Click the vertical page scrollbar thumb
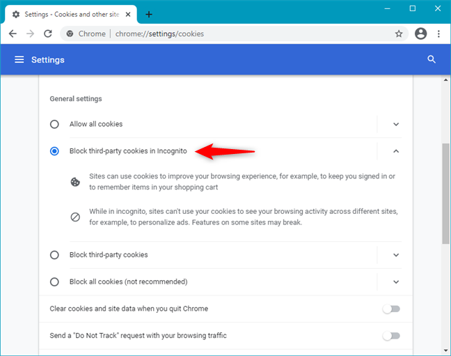Image resolution: width=451 pixels, height=356 pixels. (445, 194)
